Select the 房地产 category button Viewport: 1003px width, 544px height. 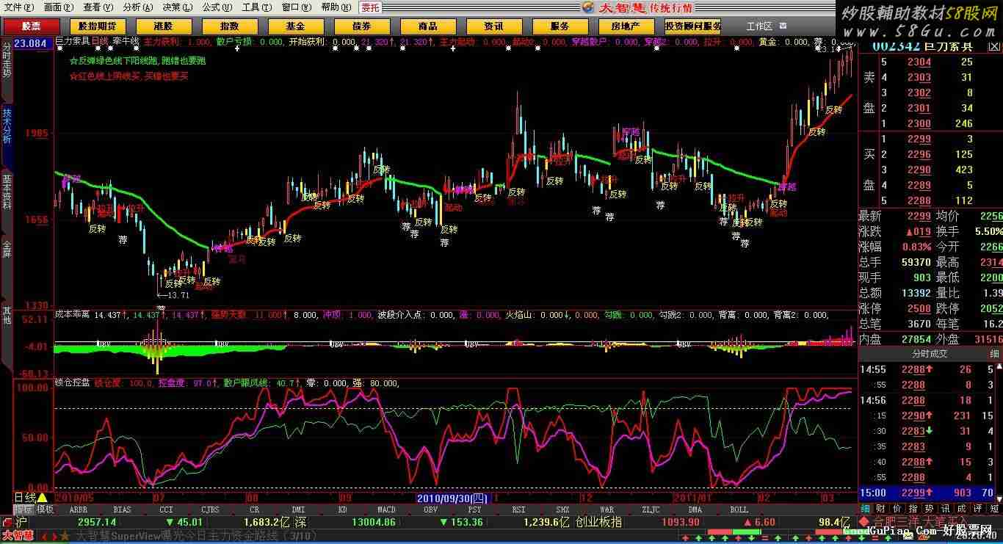(x=626, y=26)
